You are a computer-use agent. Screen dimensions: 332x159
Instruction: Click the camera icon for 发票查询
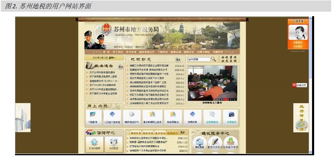click(x=231, y=114)
